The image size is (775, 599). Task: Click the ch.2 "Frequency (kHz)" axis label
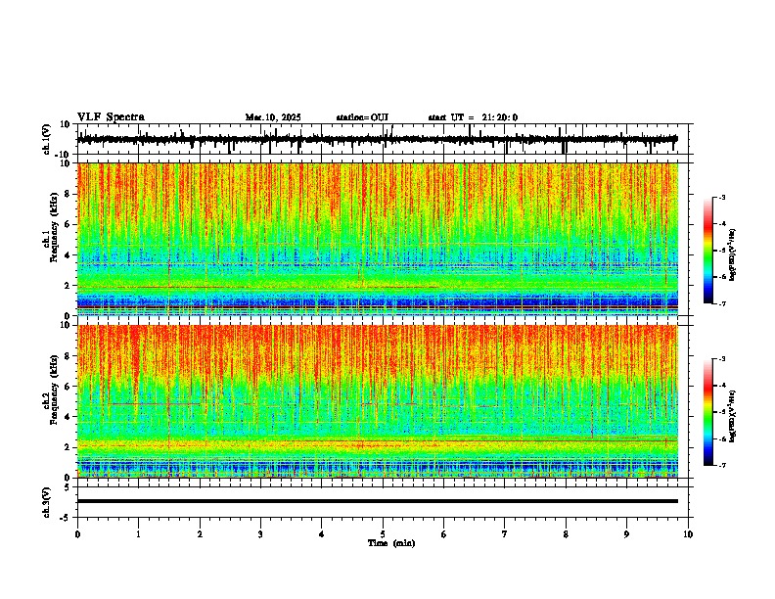(x=55, y=390)
